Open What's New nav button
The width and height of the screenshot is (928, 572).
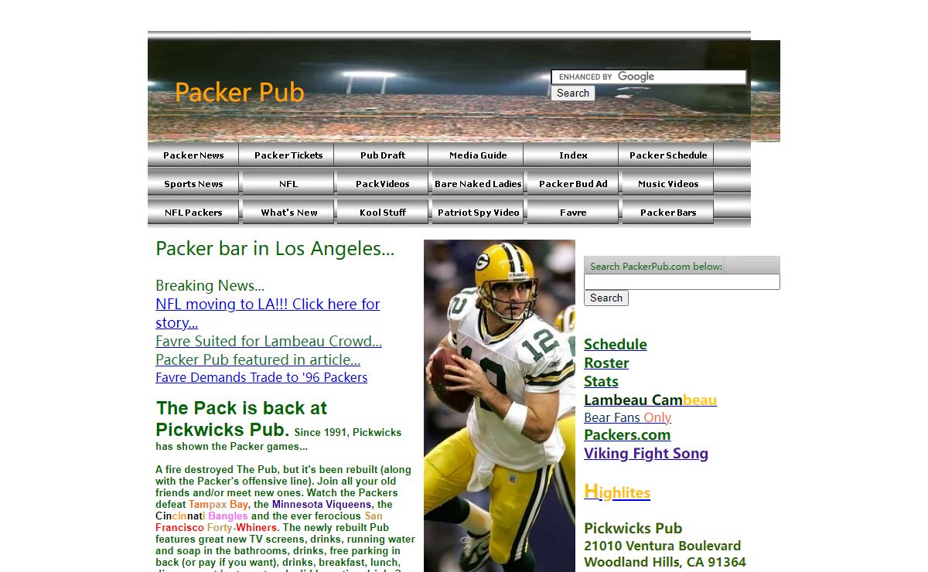(x=288, y=212)
